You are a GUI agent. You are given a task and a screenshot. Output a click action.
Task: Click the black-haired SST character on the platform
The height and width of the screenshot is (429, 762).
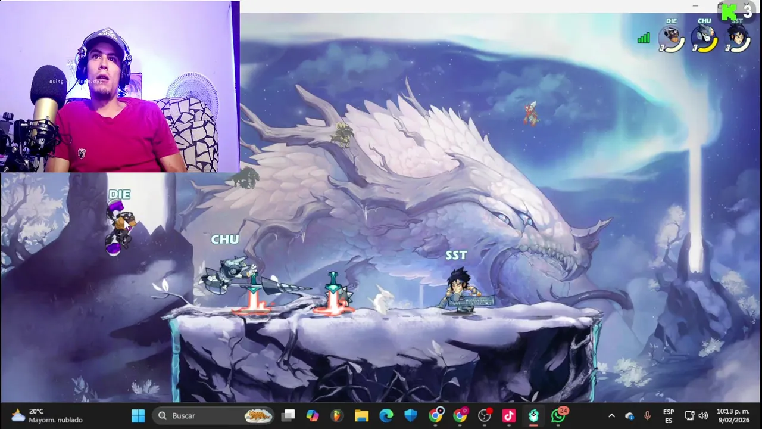tap(460, 289)
